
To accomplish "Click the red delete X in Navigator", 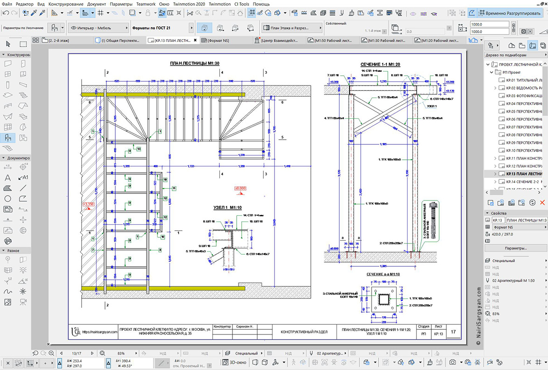I will pos(542,202).
